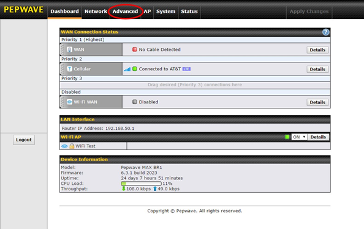Image resolution: width=364 pixels, height=229 pixels.
Task: Click the PEPWAVE logo
Action: pos(24,10)
